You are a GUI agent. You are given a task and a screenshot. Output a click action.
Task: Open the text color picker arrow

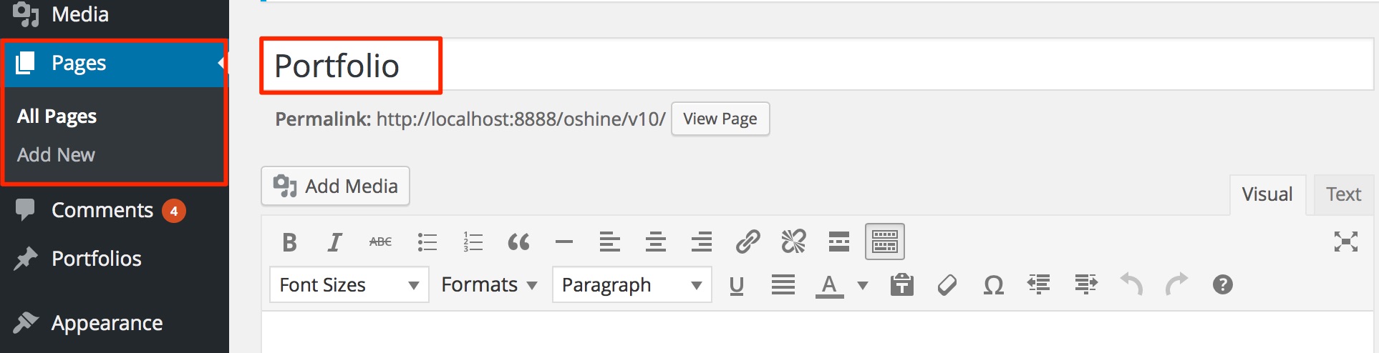point(863,286)
